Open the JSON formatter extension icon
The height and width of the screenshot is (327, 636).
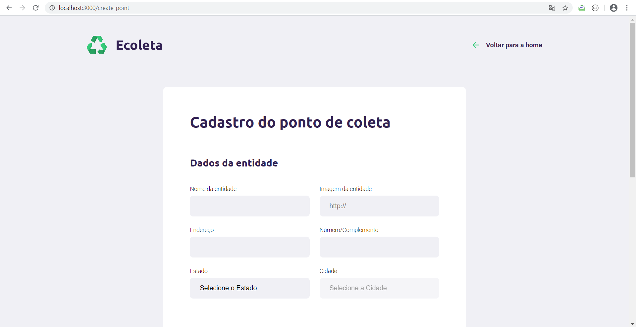(595, 8)
